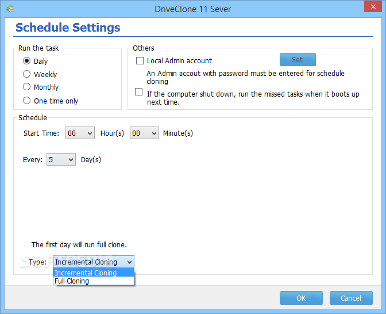Click the 'Minute(s)' label
The width and height of the screenshot is (386, 314).
click(177, 133)
